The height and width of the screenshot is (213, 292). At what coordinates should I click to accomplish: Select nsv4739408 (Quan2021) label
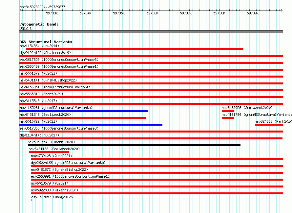[52, 156]
